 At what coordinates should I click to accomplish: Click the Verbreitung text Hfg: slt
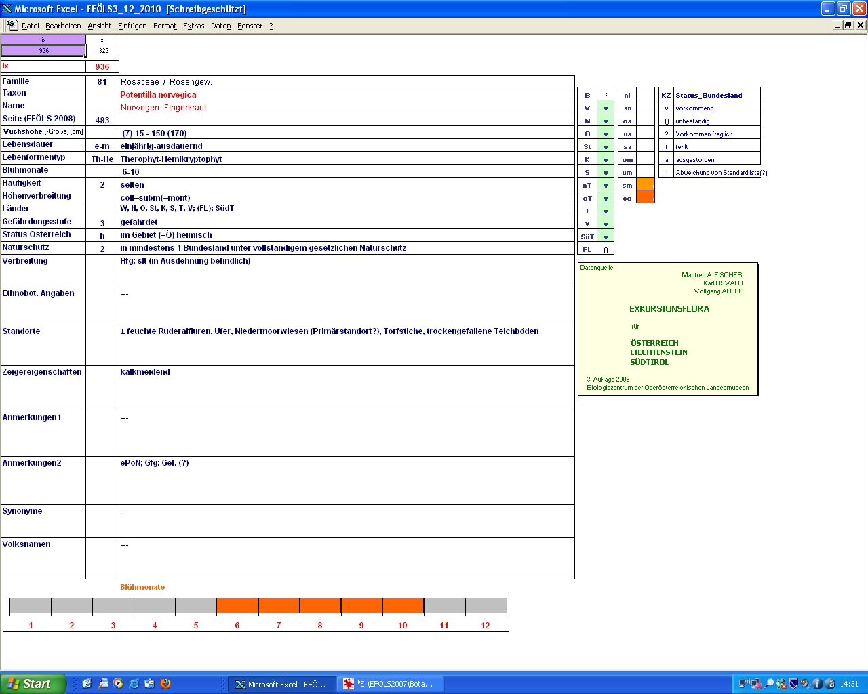185,261
